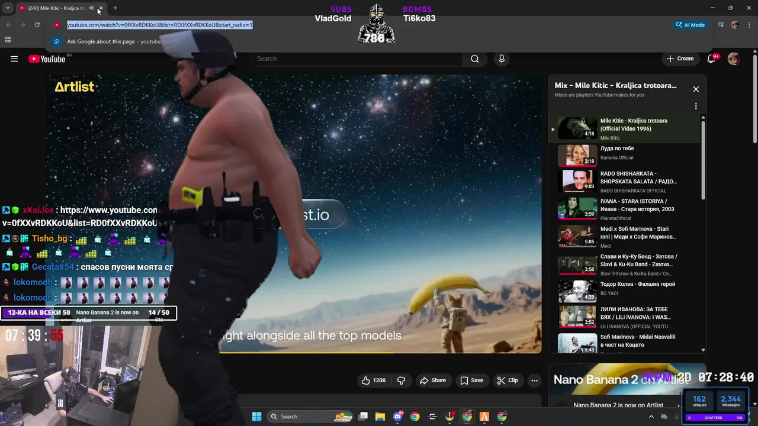Click the mix playlist scrollbar

tap(704, 160)
